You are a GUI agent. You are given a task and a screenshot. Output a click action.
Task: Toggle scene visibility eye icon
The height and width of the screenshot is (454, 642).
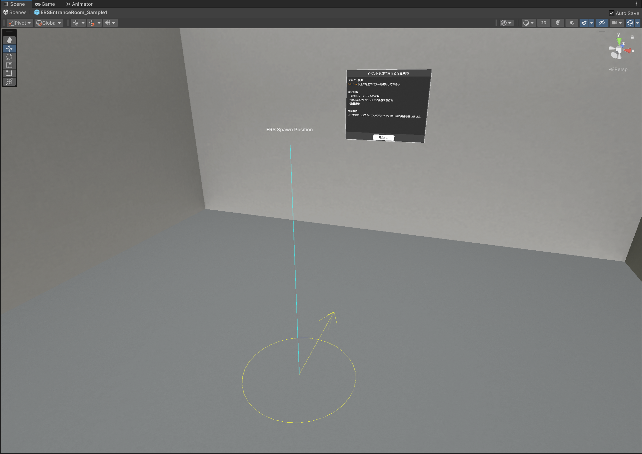602,23
